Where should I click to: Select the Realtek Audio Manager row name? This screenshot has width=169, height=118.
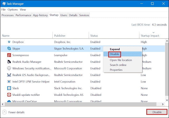coord(27,62)
